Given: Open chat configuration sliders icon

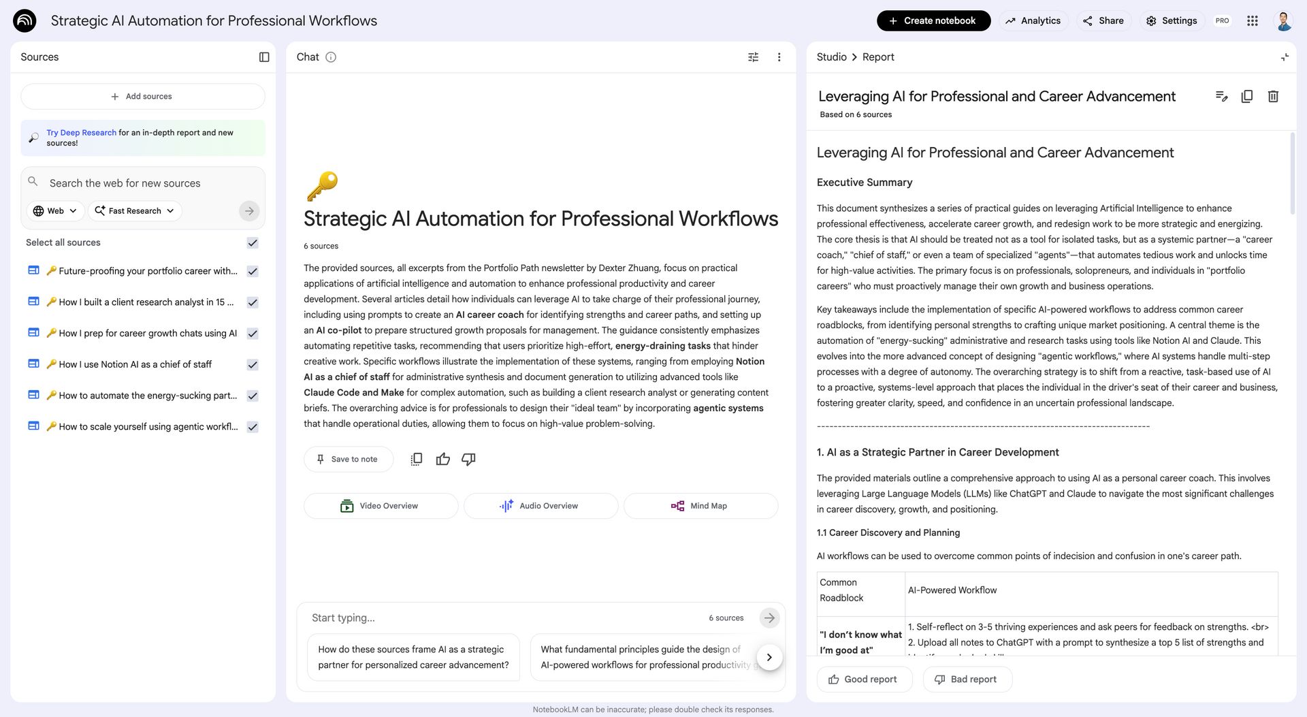Looking at the screenshot, I should click(753, 57).
